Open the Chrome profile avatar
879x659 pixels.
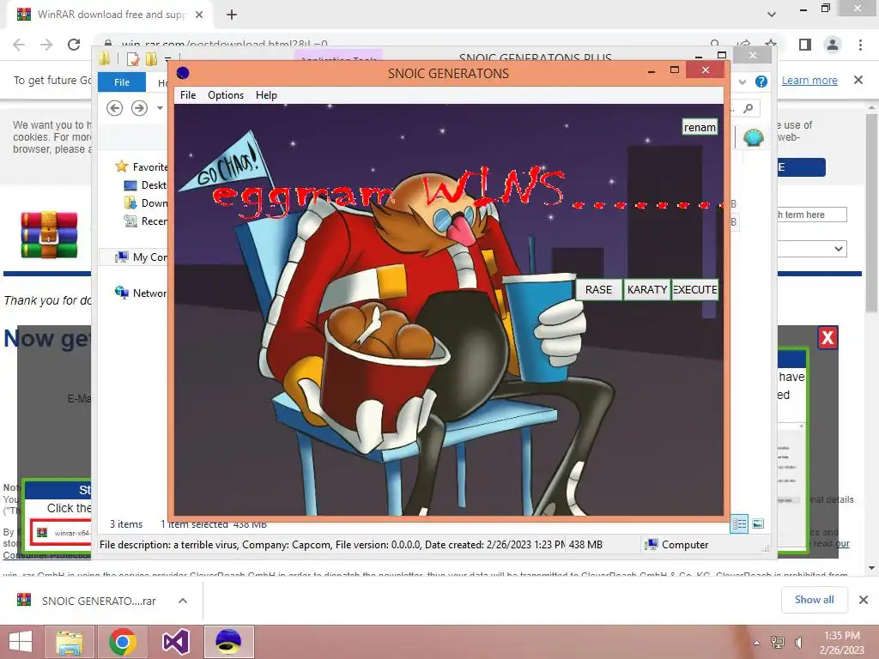pos(833,45)
